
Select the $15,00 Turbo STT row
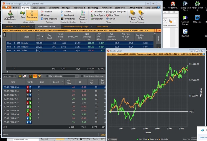(x=56, y=51)
